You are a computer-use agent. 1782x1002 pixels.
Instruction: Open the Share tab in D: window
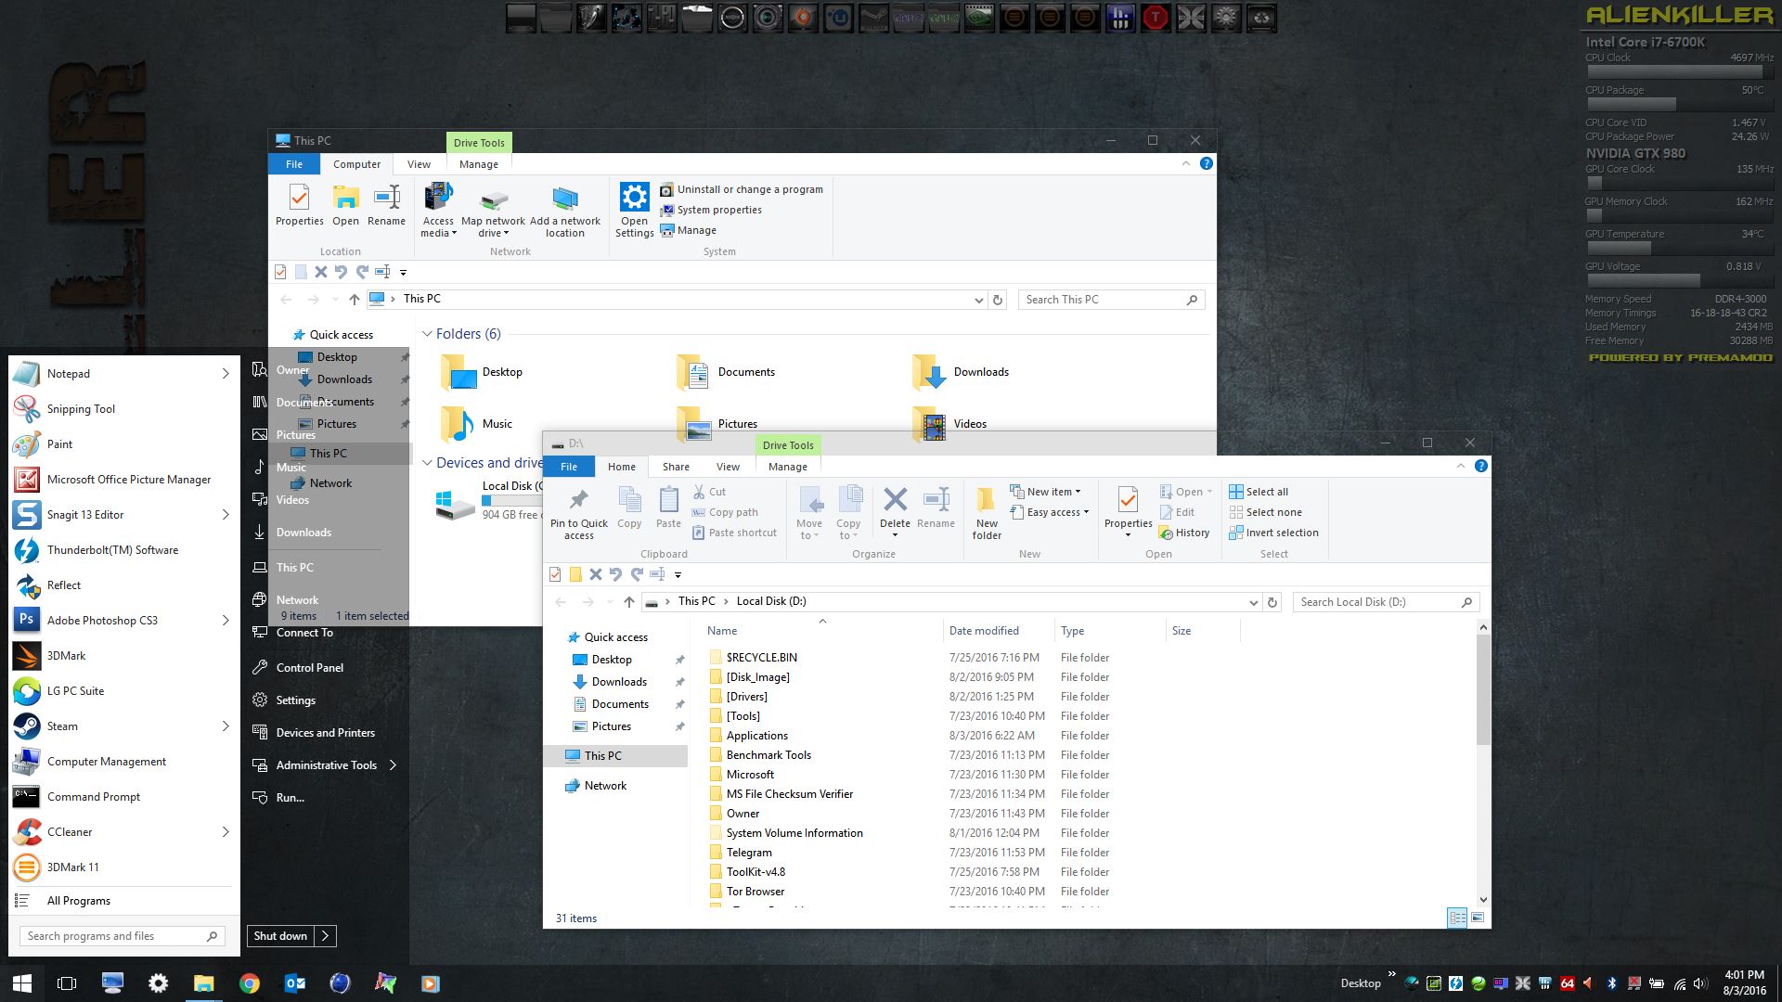click(676, 467)
